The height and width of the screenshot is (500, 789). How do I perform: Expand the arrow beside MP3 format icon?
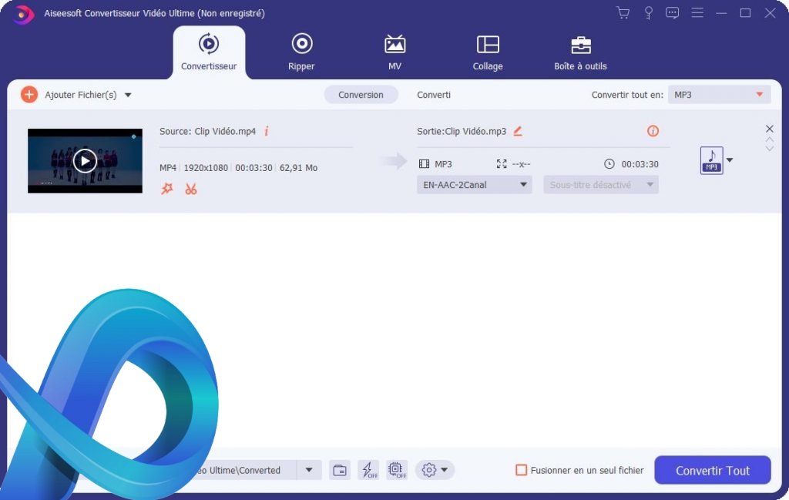[730, 160]
